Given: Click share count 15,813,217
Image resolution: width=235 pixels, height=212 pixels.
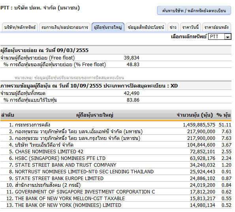Looking at the screenshot, I should (x=203, y=199).
